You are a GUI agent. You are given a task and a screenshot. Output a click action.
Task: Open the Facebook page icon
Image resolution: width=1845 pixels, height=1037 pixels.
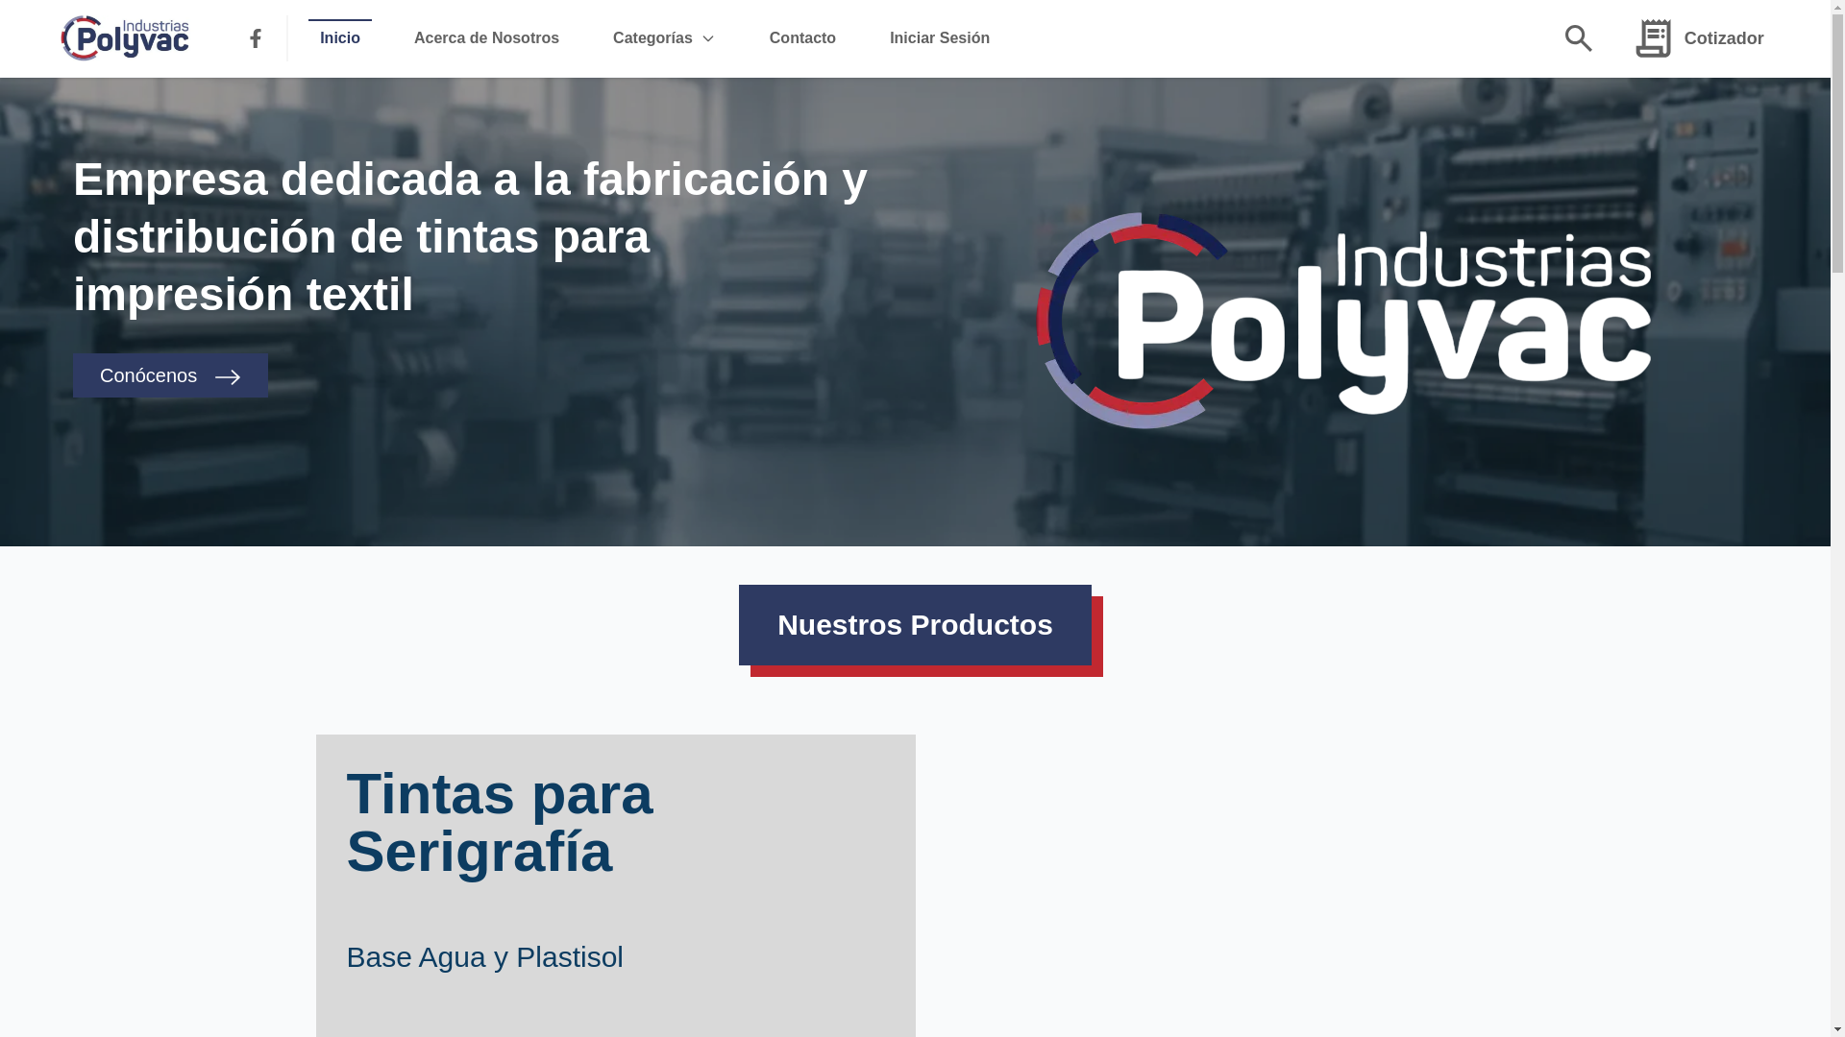point(255,38)
